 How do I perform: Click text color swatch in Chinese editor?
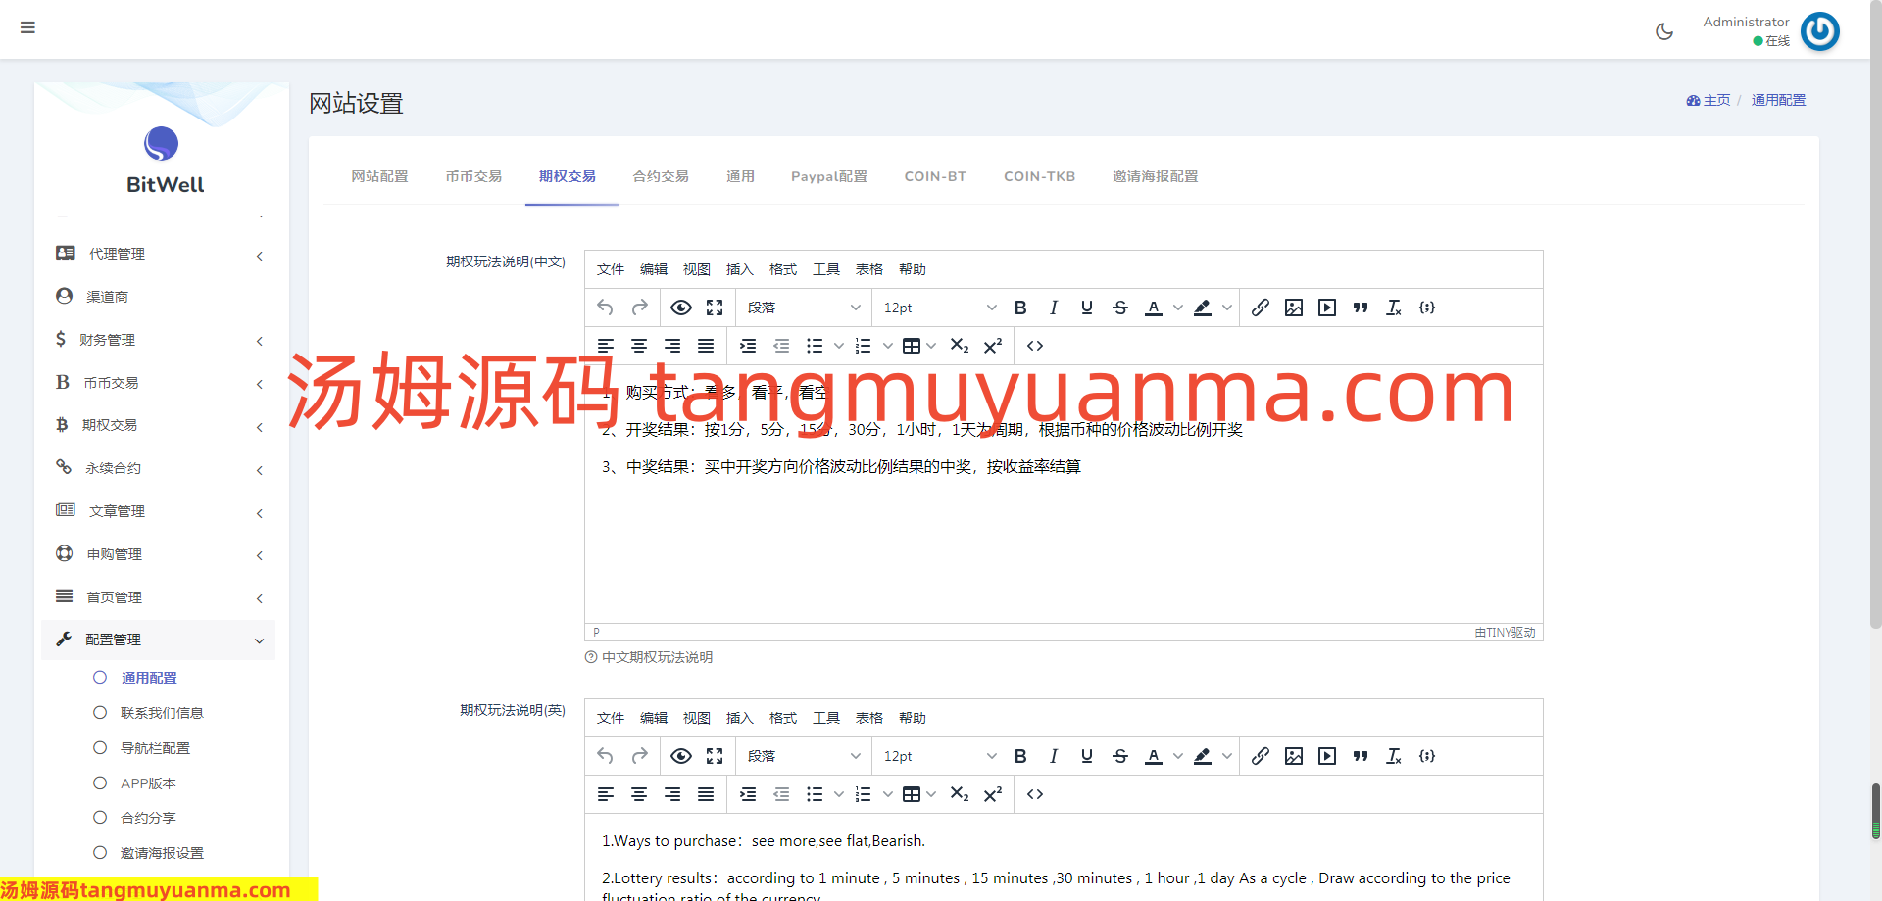click(x=1154, y=308)
